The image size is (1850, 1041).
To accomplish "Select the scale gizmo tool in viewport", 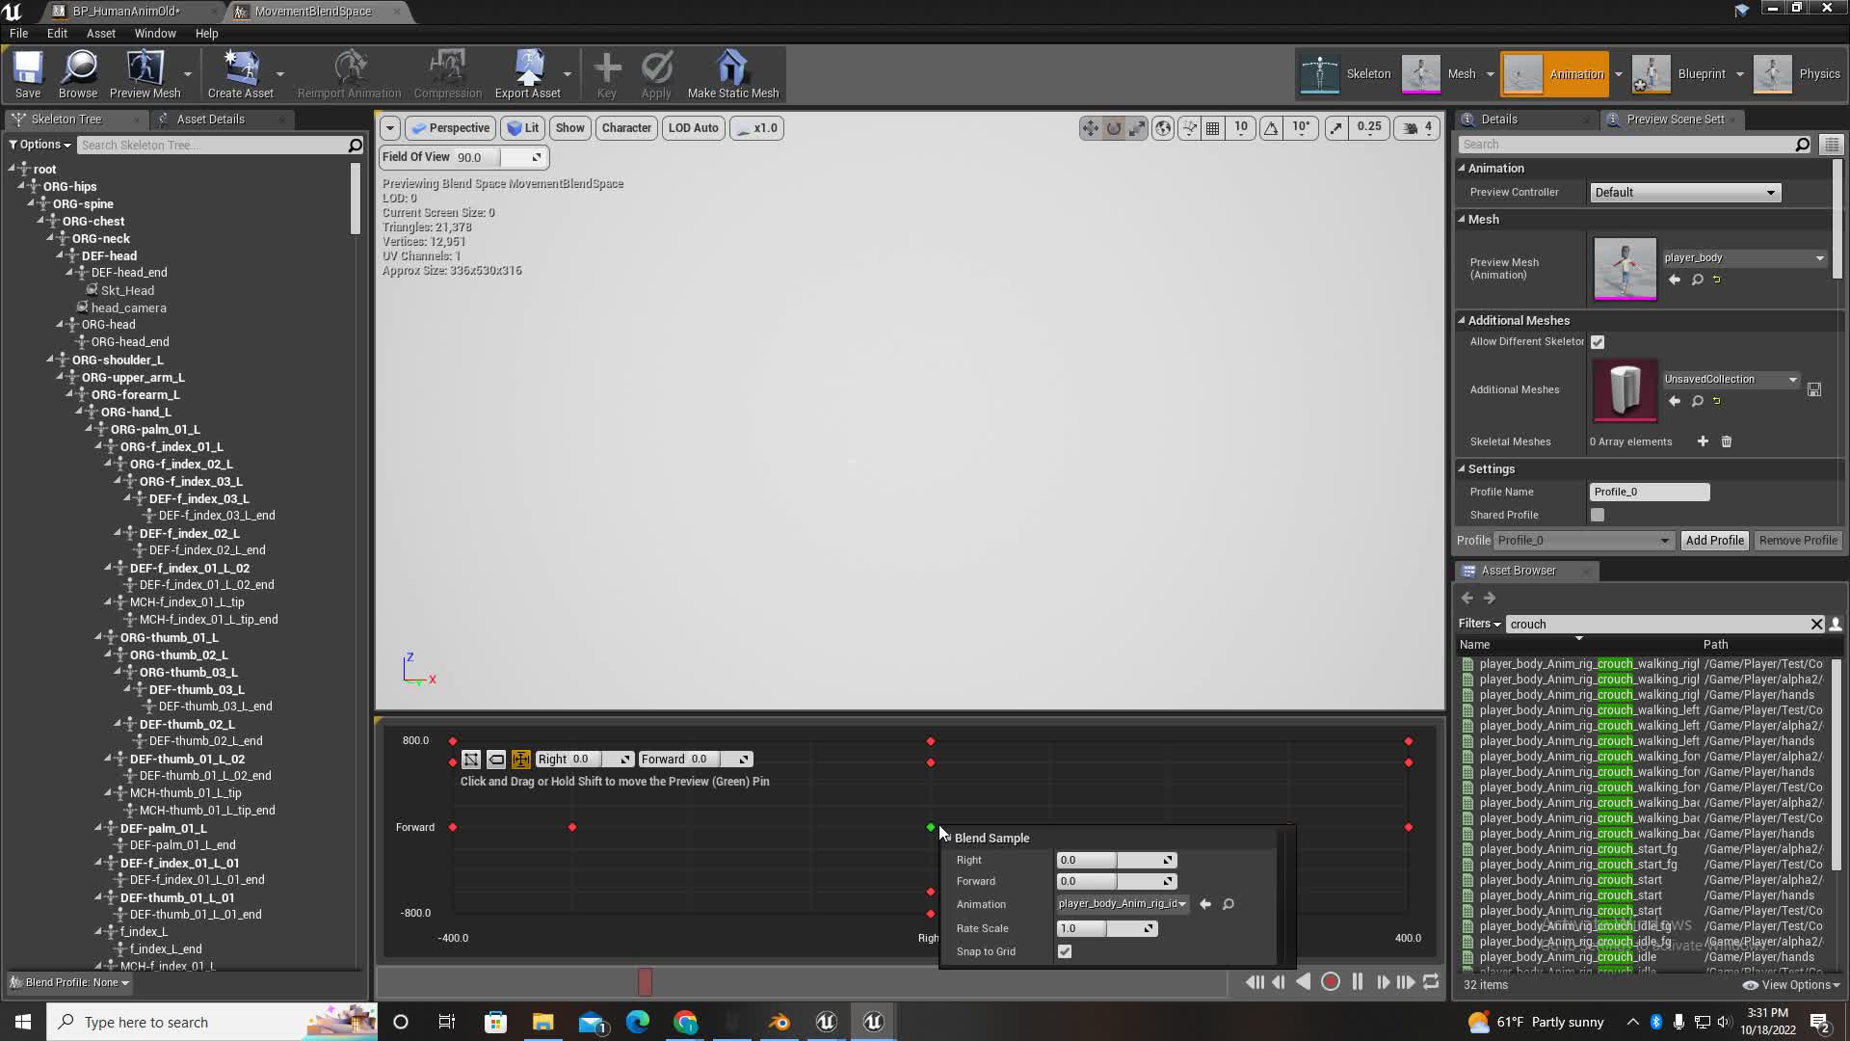I will pyautogui.click(x=1138, y=128).
